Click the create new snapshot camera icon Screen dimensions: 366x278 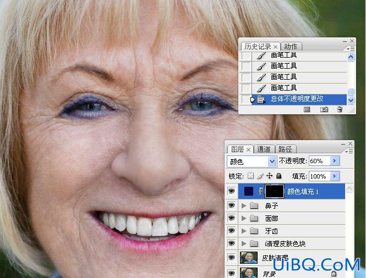[x=324, y=109]
